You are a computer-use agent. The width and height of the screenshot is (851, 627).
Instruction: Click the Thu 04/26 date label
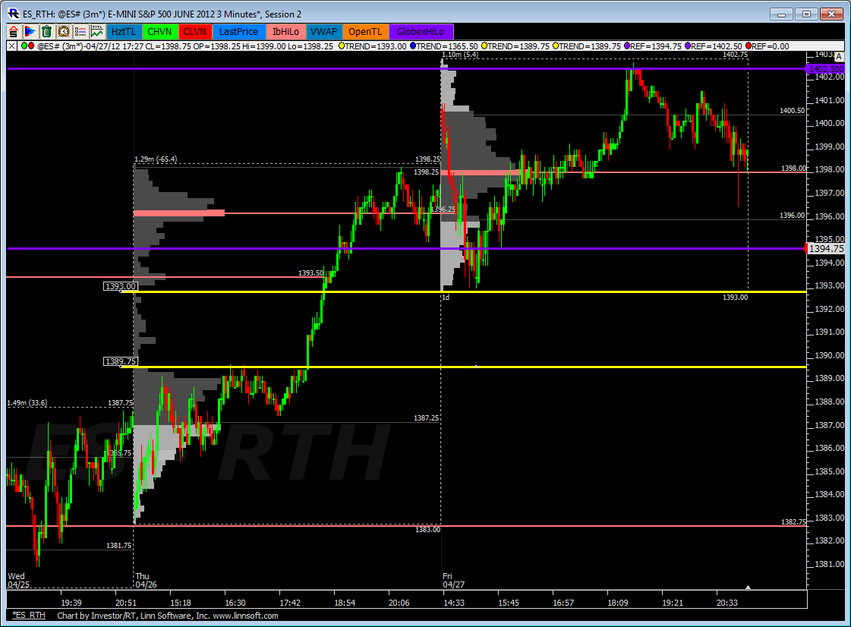(x=146, y=580)
